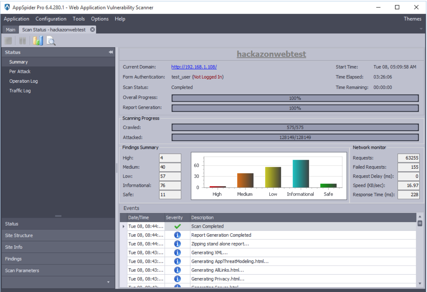Screen dimensions: 427x292
Task: Click the Low findings count field
Action: (170, 176)
